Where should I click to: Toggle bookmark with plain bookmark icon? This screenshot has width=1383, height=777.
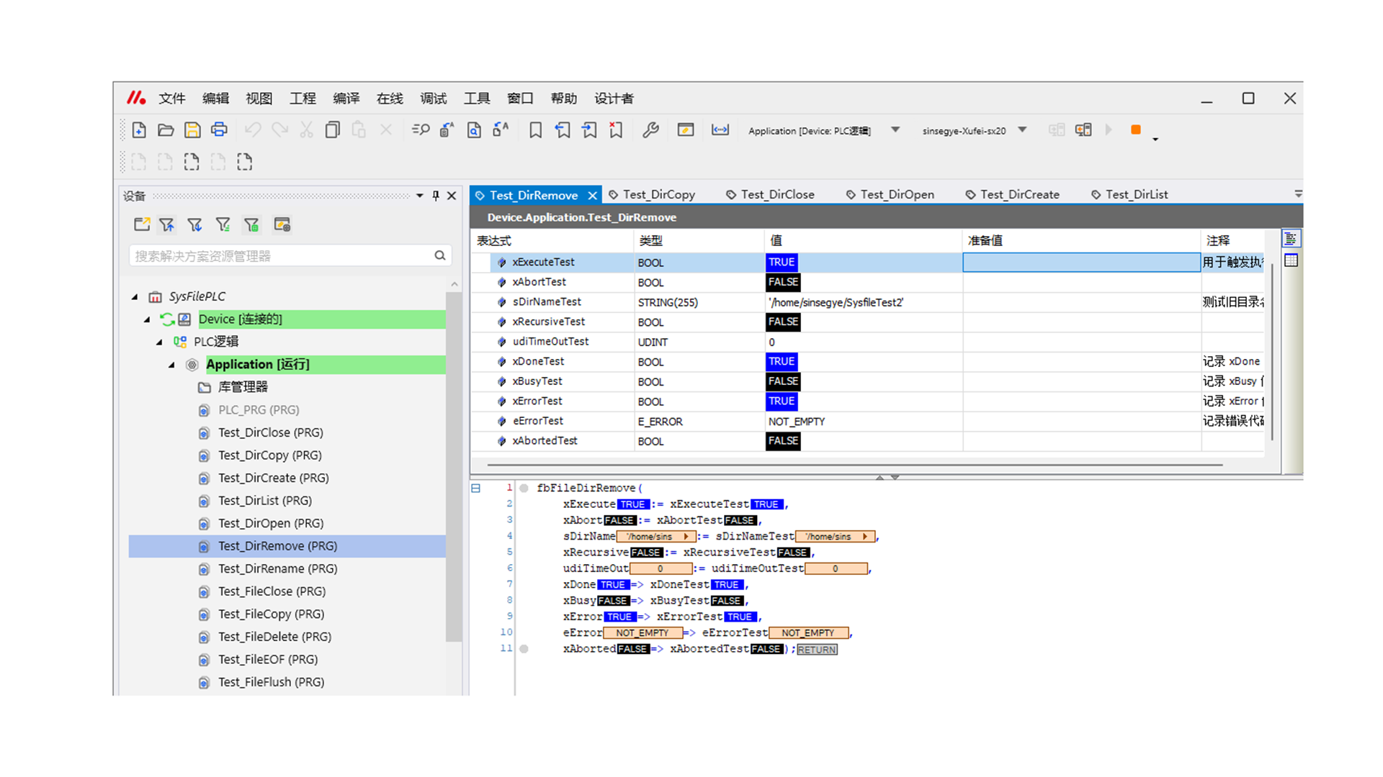click(535, 130)
